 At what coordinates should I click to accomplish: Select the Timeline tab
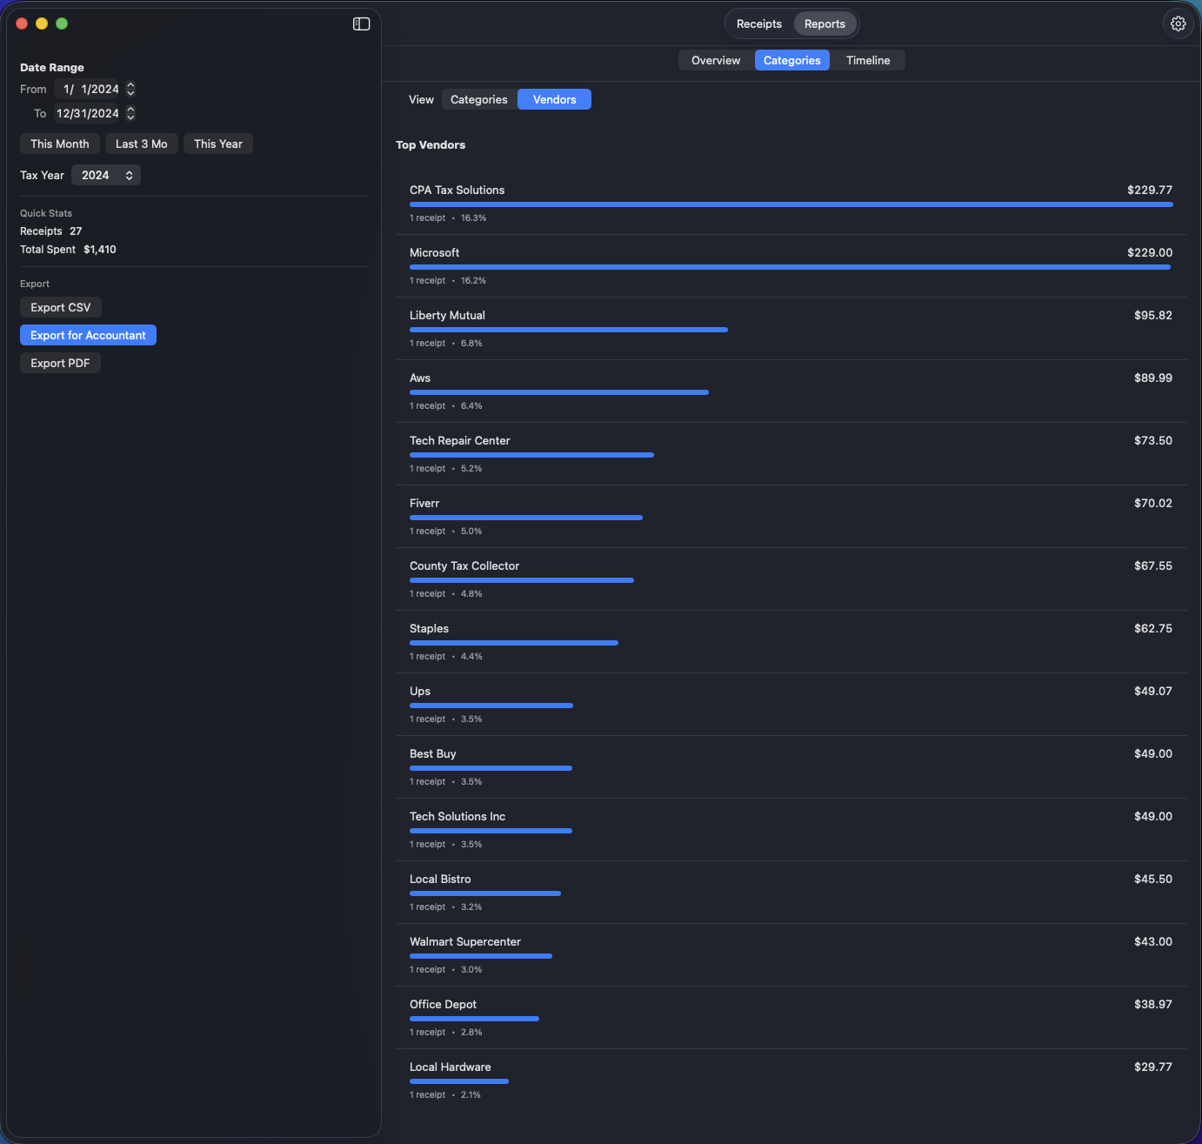pos(867,60)
